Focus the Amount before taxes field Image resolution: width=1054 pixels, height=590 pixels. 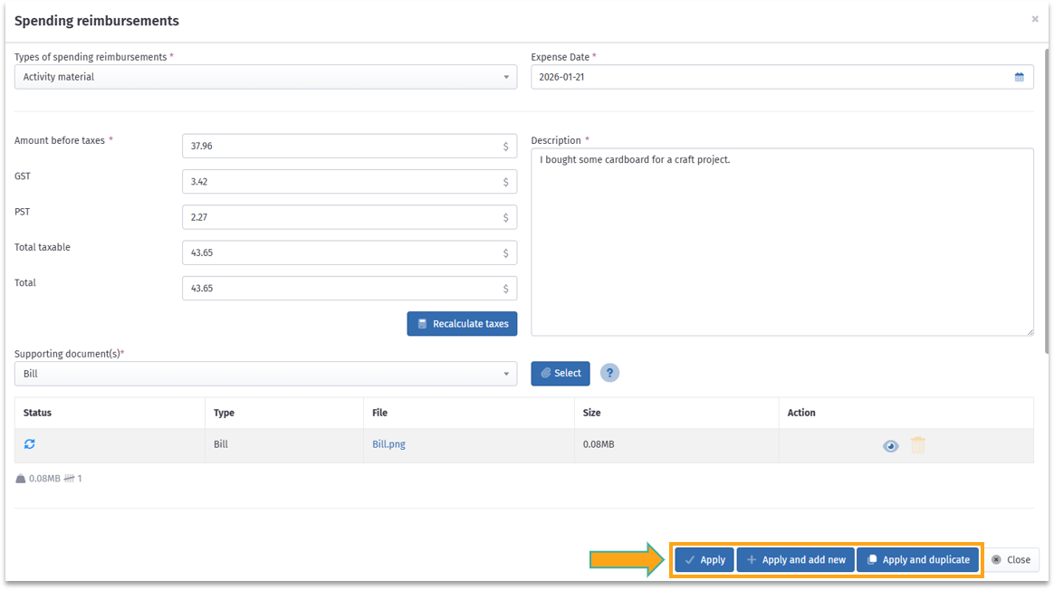coord(350,146)
